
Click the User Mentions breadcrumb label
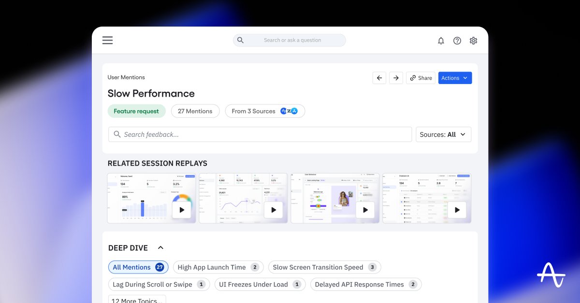coord(126,77)
